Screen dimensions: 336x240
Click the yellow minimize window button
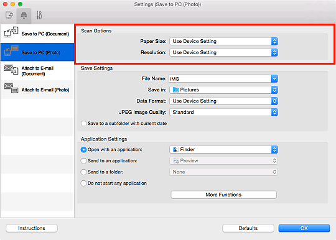click(12, 4)
